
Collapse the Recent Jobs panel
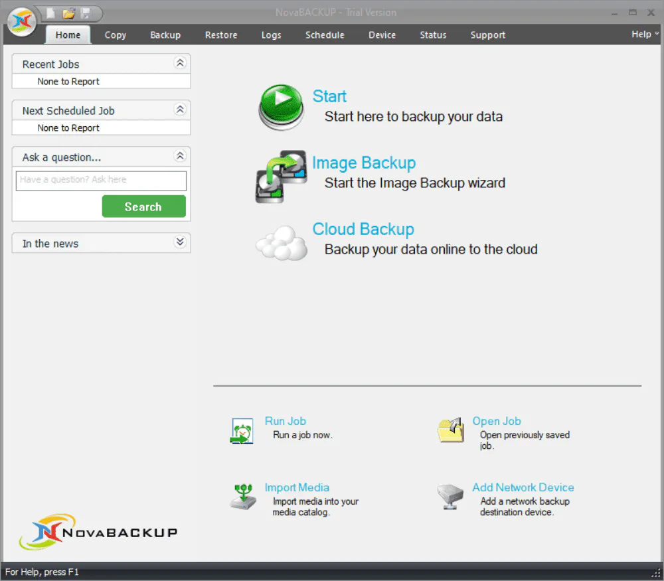click(x=180, y=63)
